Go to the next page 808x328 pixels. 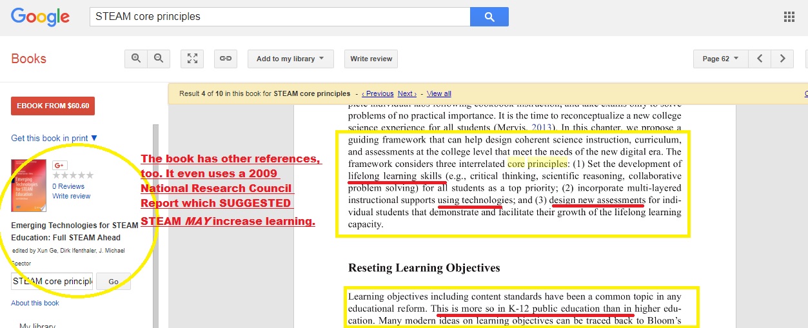click(782, 59)
